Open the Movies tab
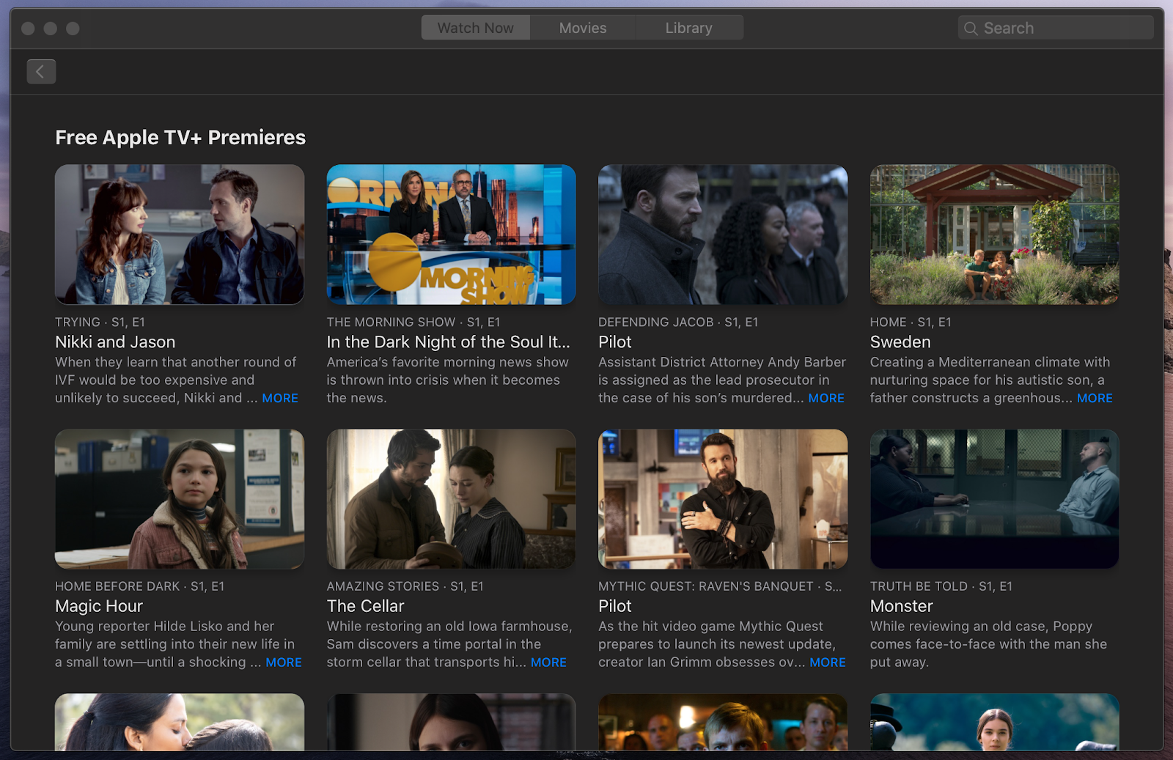This screenshot has width=1173, height=760. tap(583, 28)
